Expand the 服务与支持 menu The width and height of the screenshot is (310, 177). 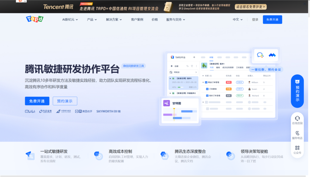coord(176,20)
